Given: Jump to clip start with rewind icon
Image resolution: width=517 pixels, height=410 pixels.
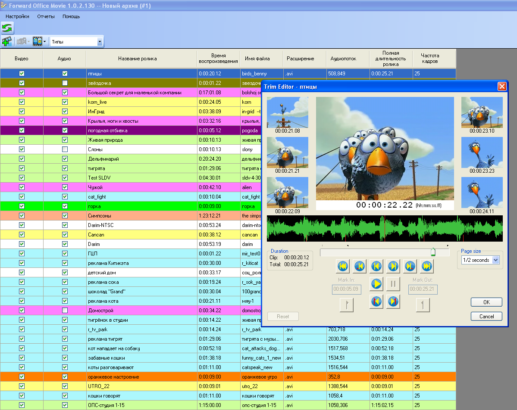Looking at the screenshot, I should click(x=343, y=267).
